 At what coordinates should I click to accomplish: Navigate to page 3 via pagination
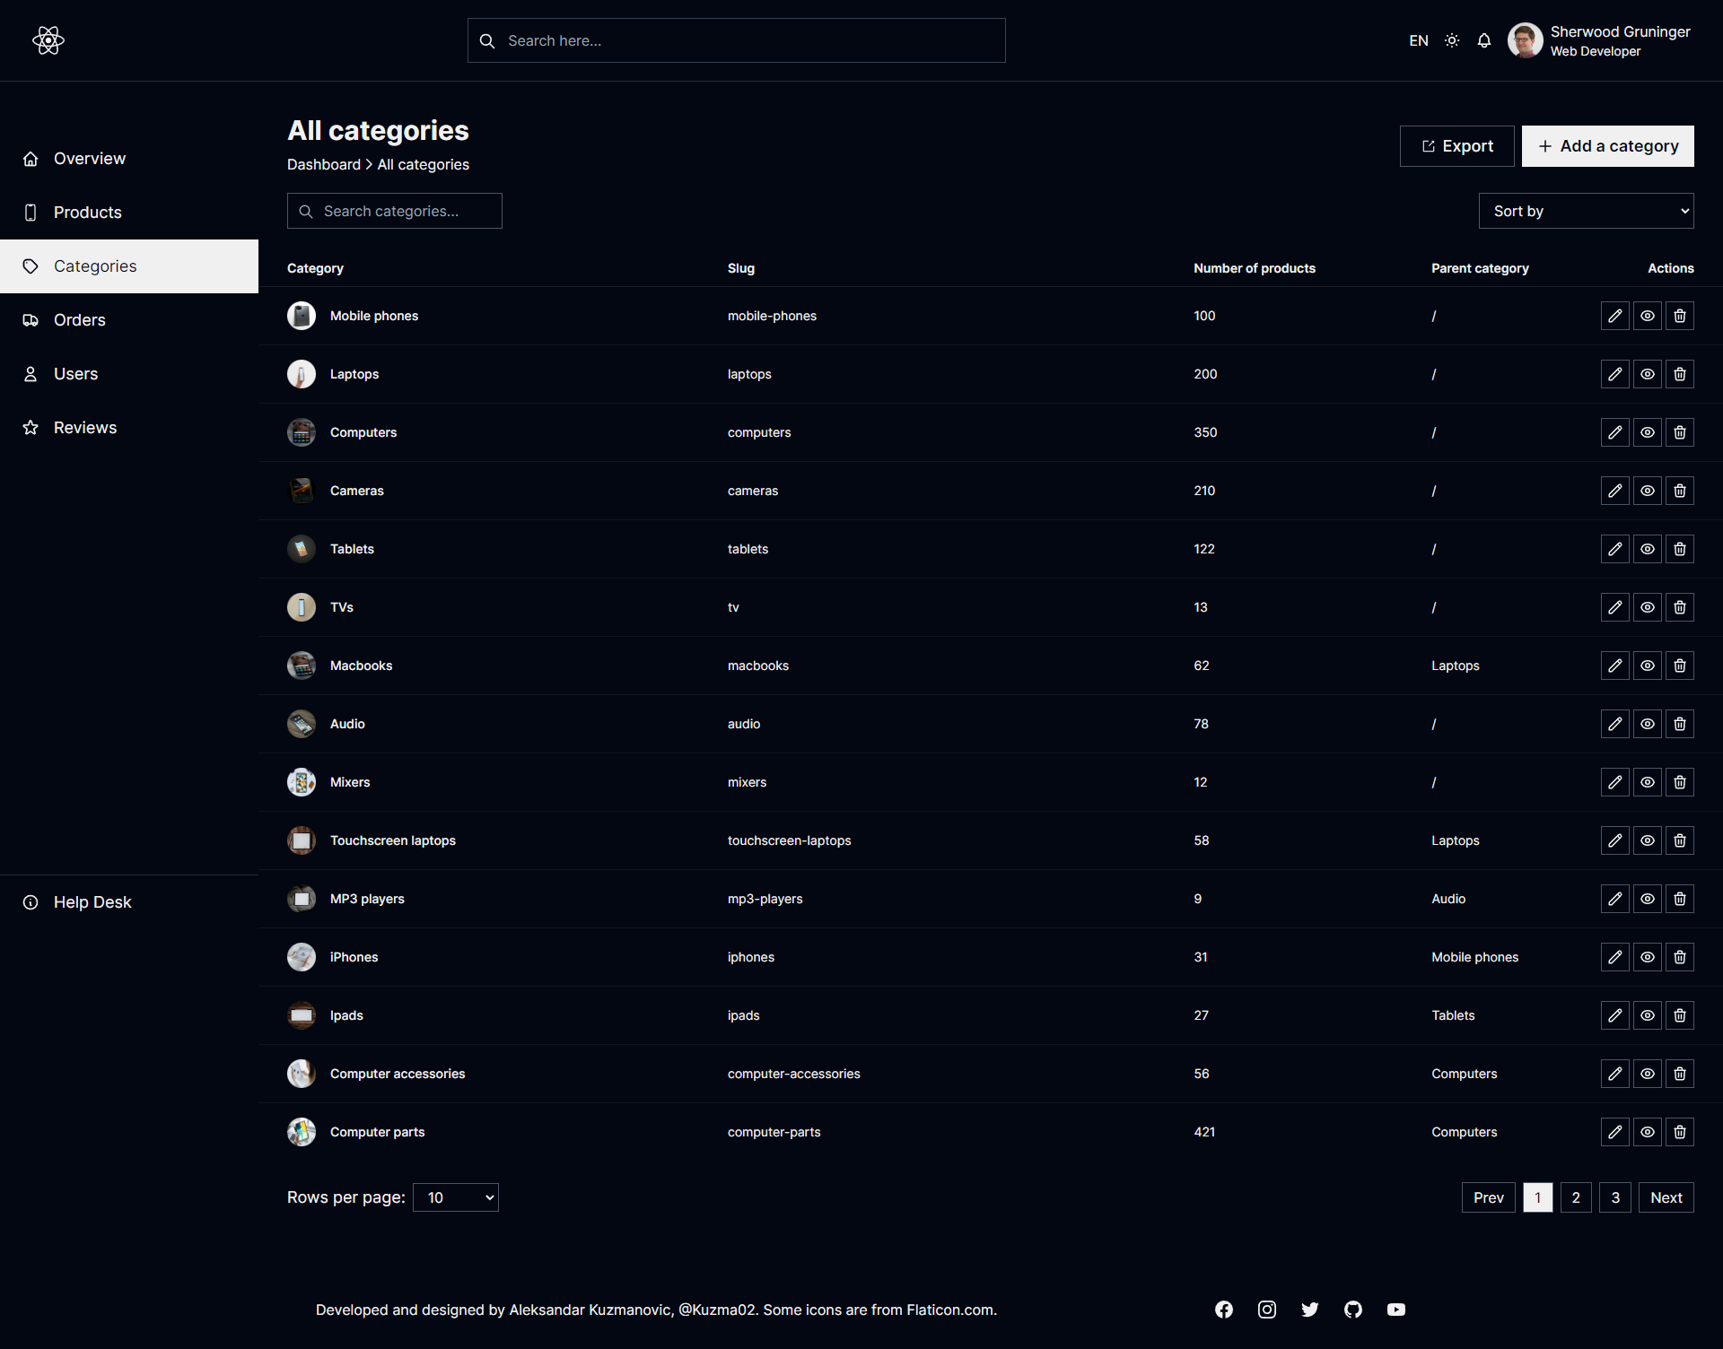click(1614, 1198)
